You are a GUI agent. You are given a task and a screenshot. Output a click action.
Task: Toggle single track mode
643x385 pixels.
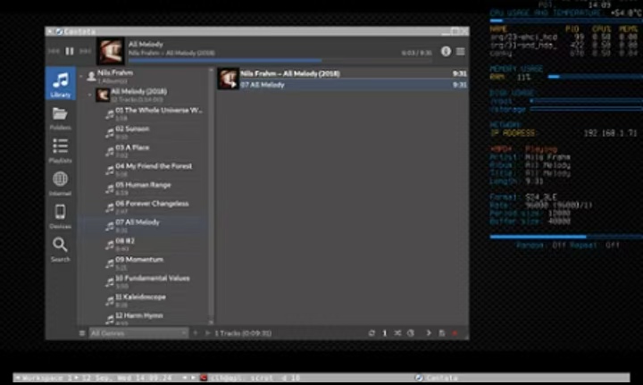point(385,333)
